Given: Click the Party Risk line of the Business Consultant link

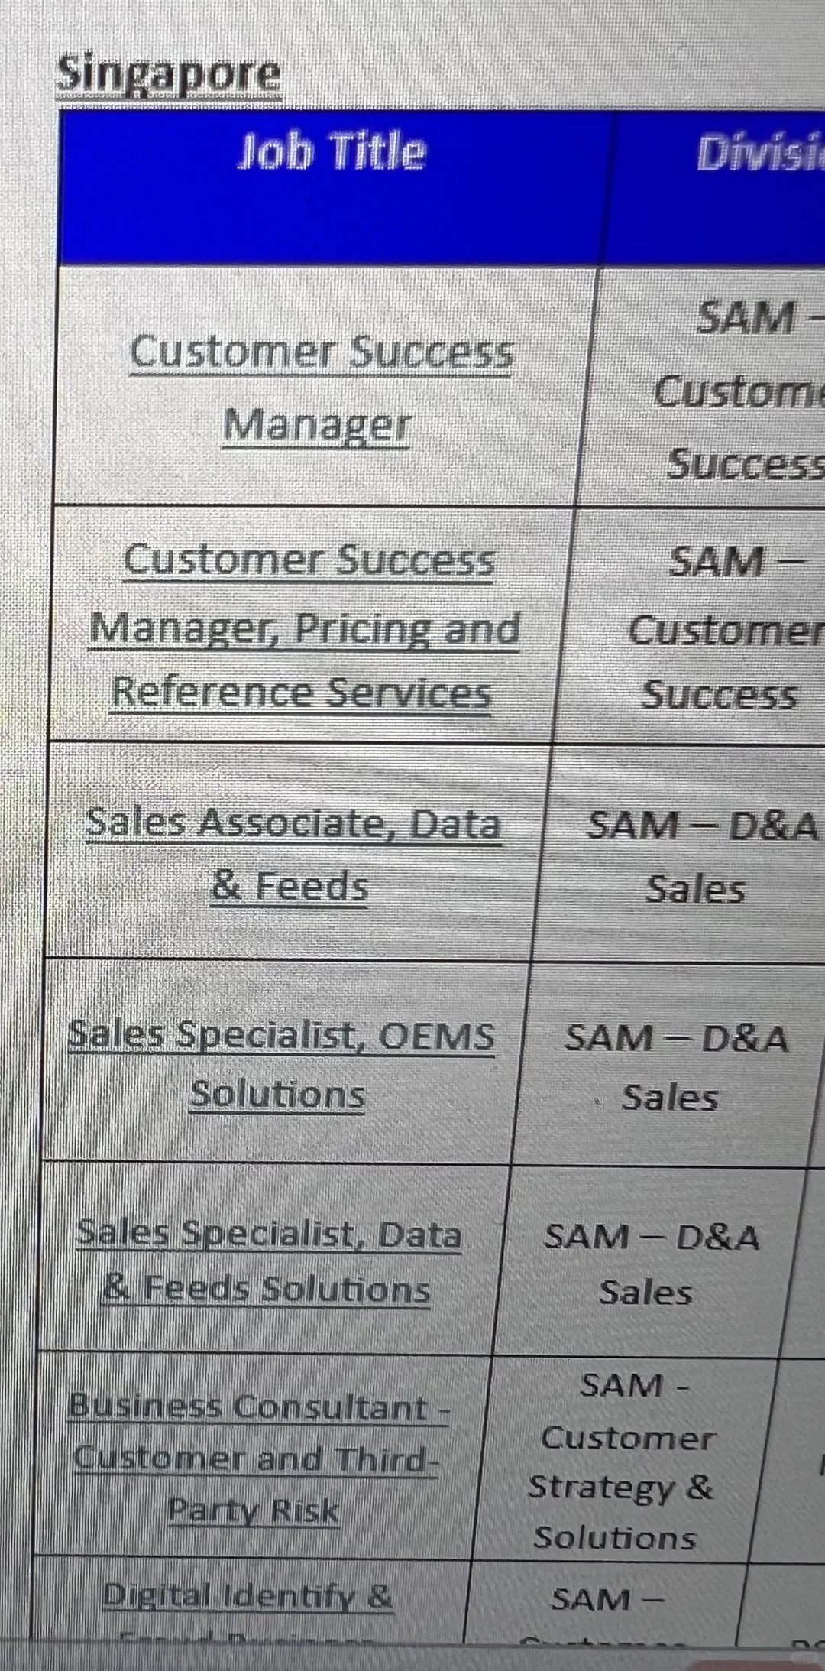Looking at the screenshot, I should pos(254,1510).
